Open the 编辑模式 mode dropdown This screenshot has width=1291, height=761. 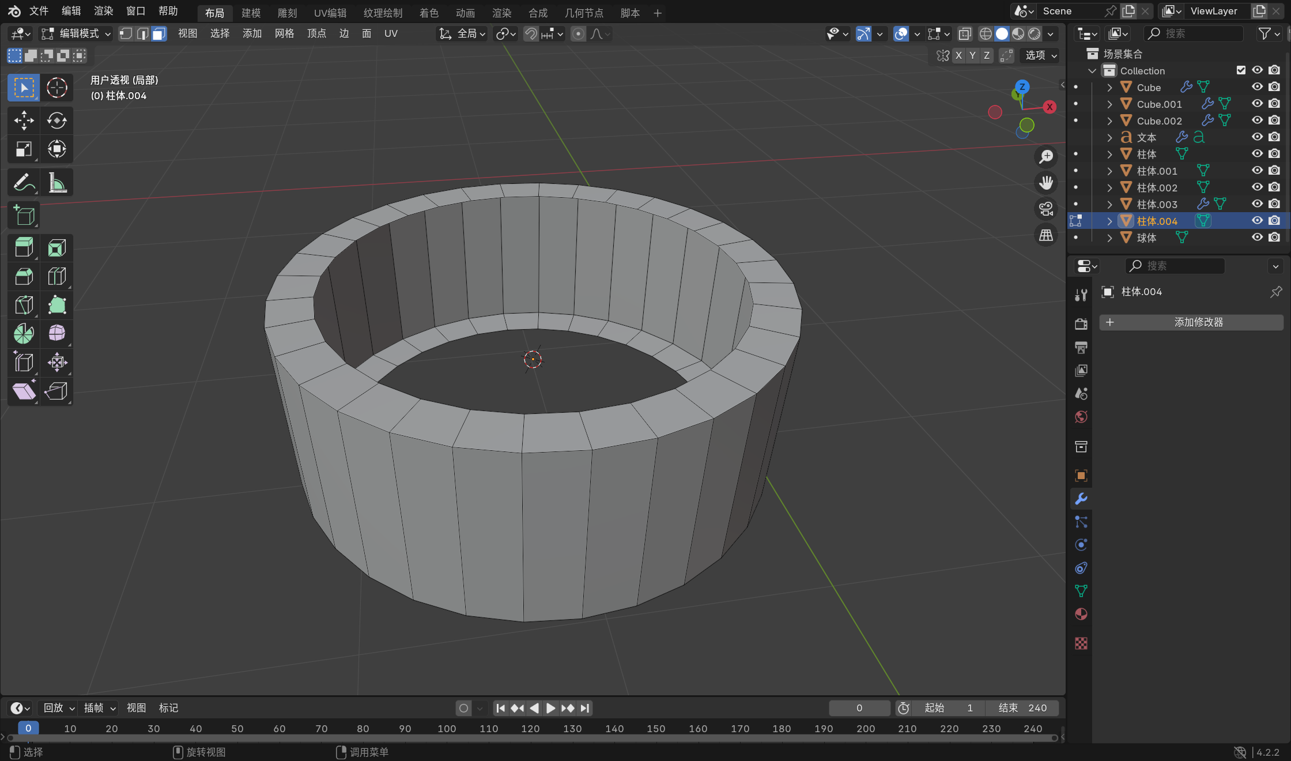point(77,34)
